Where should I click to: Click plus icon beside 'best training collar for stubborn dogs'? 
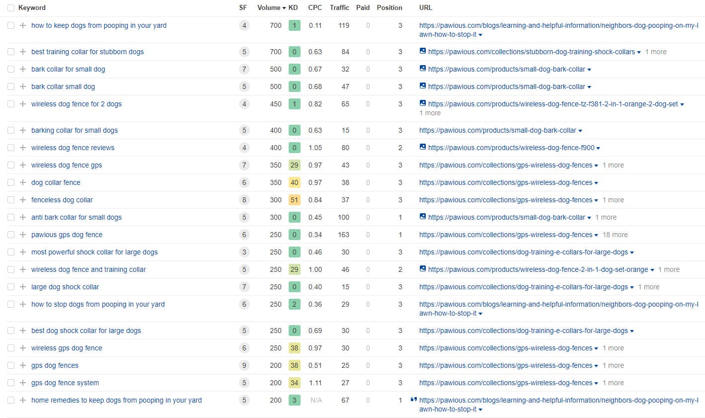23,52
